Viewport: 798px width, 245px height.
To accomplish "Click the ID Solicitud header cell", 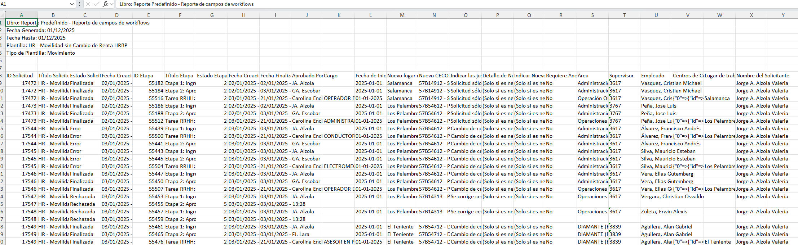I will click(21, 76).
